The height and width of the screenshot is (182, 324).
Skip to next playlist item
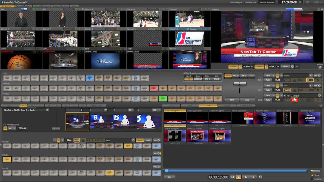pyautogui.click(x=254, y=177)
